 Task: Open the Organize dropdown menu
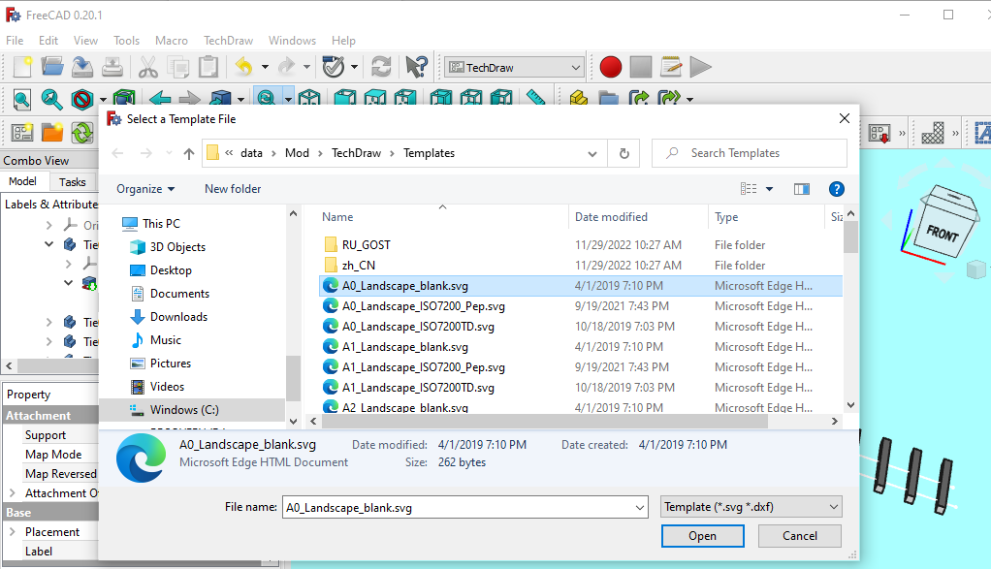click(145, 189)
